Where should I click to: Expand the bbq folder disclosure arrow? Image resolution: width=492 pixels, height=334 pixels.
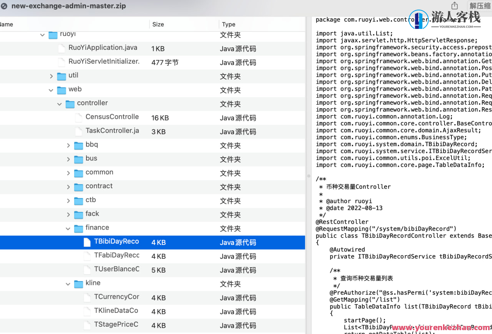click(68, 145)
